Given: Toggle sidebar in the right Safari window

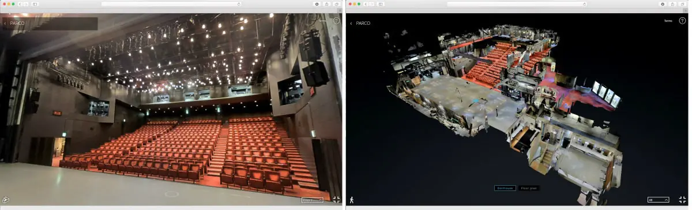Looking at the screenshot, I should coord(381,4).
